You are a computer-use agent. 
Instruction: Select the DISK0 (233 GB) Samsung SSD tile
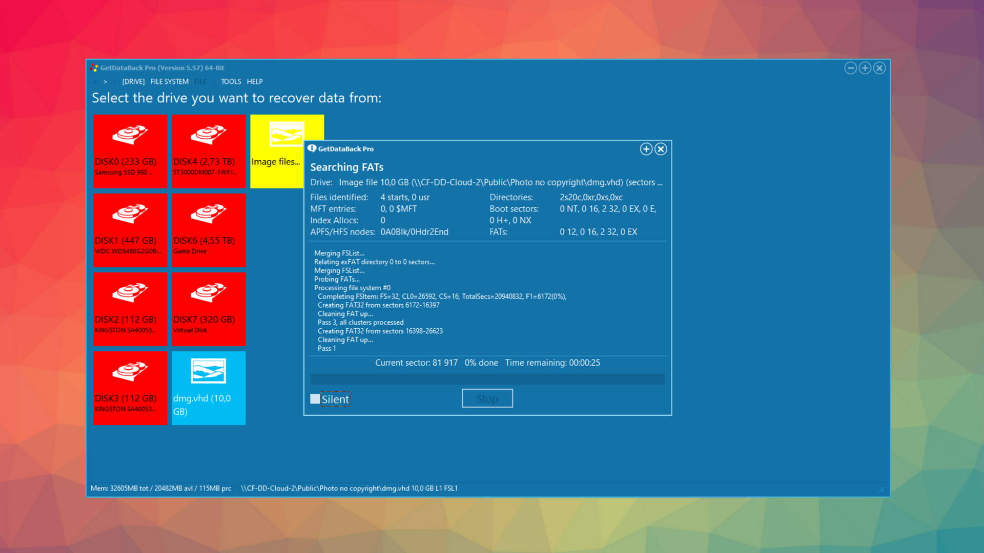[130, 151]
